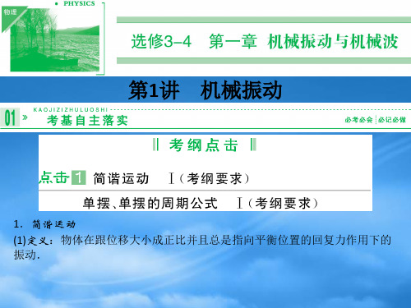Click the PHYSICS label above photo

(79, 3)
